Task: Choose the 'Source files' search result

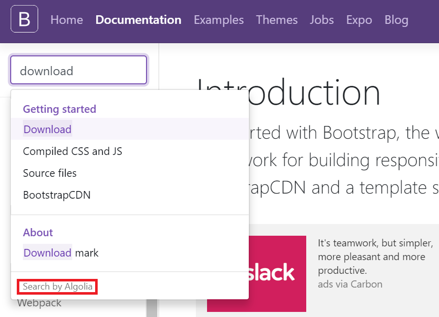Action: (x=130, y=173)
